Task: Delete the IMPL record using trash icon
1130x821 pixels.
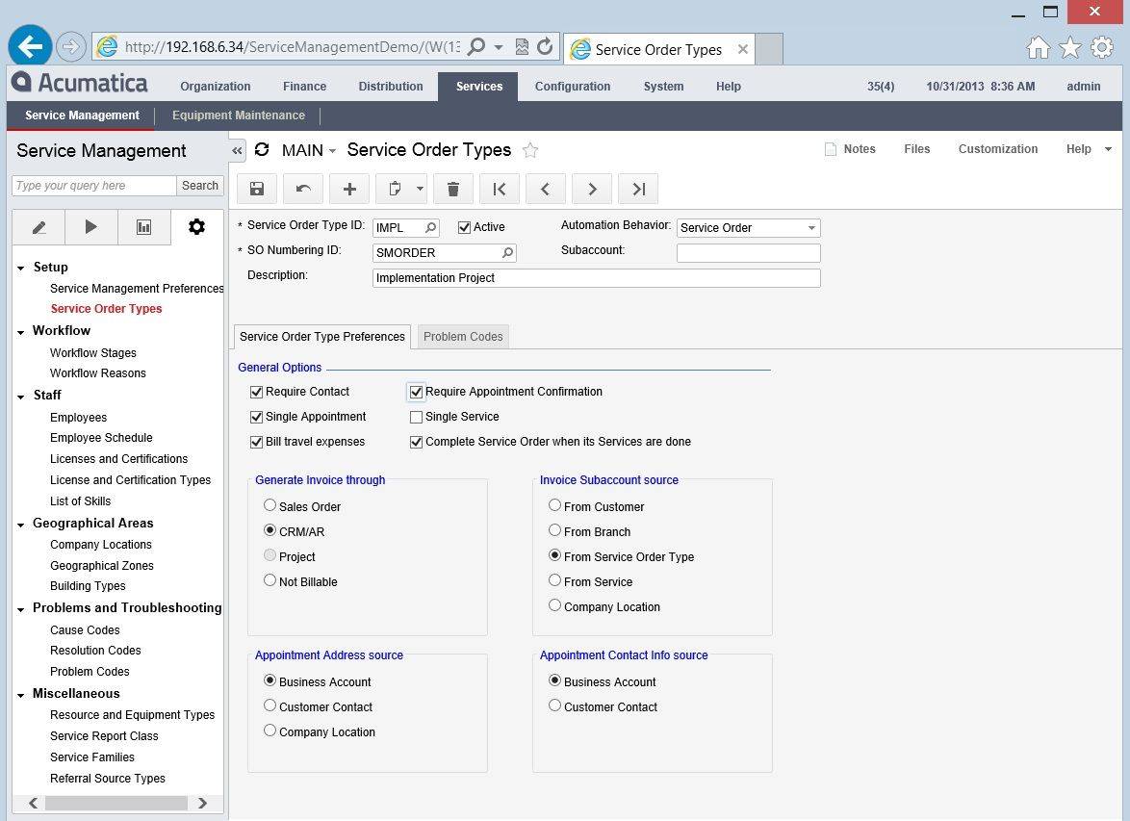Action: tap(452, 188)
